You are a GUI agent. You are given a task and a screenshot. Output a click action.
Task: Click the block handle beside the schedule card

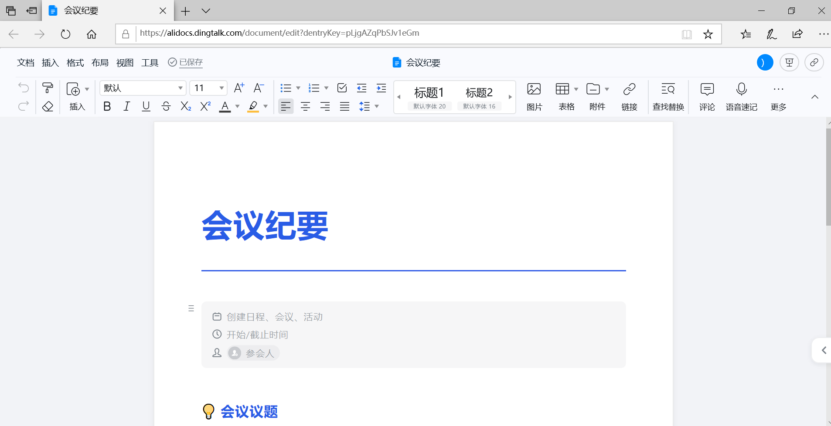[x=191, y=308]
